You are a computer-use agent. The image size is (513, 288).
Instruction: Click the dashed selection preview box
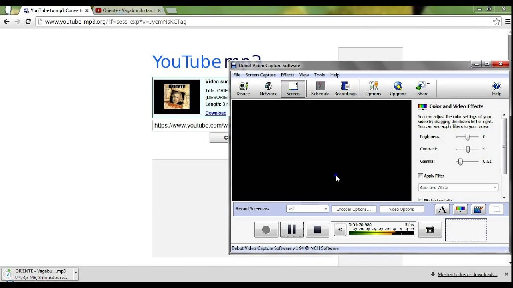[x=466, y=230]
